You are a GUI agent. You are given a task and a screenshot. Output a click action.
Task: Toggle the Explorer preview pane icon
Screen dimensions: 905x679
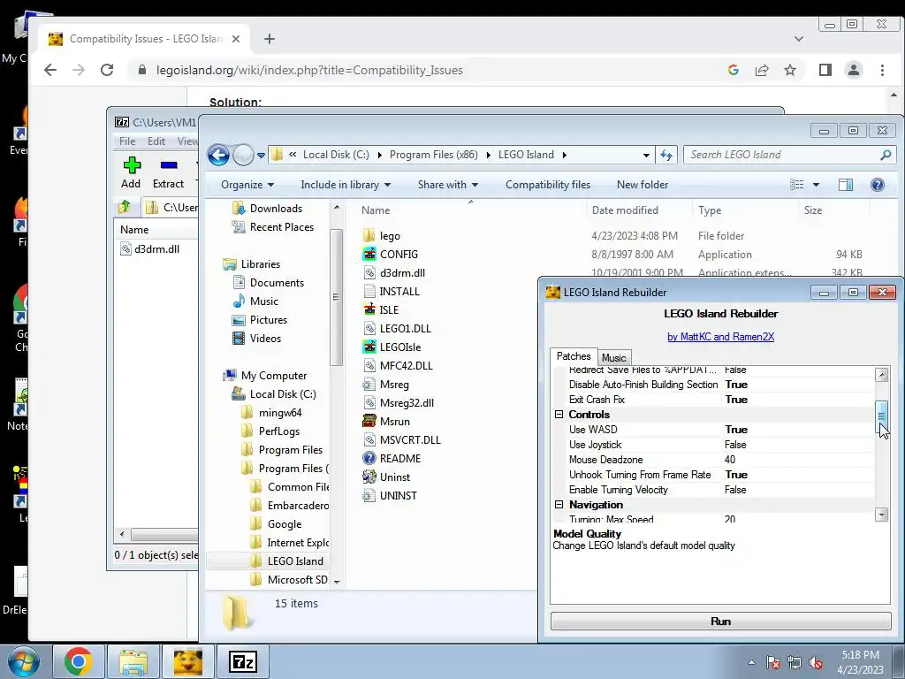(846, 185)
